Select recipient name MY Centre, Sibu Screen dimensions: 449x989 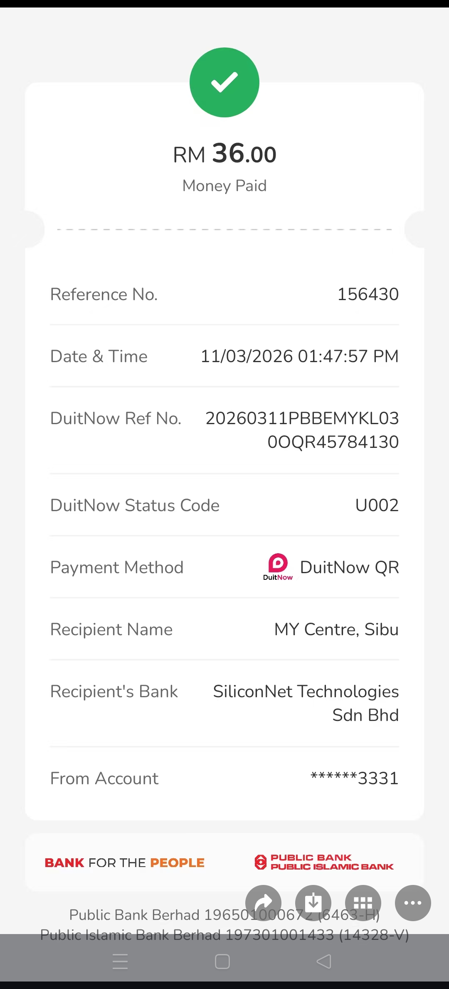pos(336,629)
